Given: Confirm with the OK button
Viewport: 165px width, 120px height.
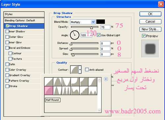Looking at the screenshot, I should tap(150, 14).
